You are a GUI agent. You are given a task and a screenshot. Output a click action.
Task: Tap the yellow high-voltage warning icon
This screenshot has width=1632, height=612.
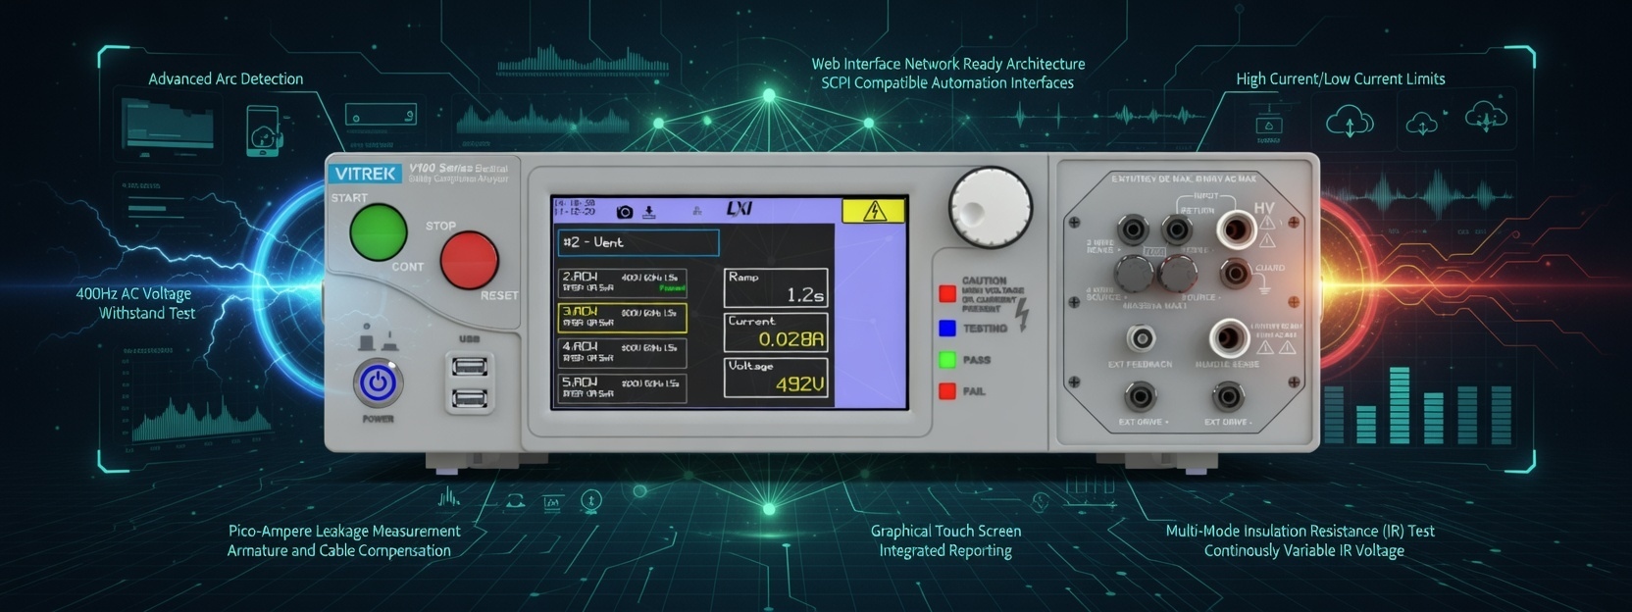click(873, 211)
